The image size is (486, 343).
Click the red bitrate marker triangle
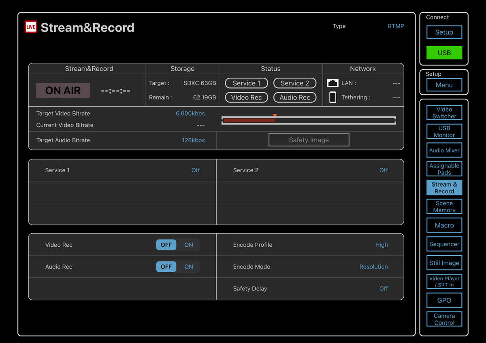tap(275, 115)
